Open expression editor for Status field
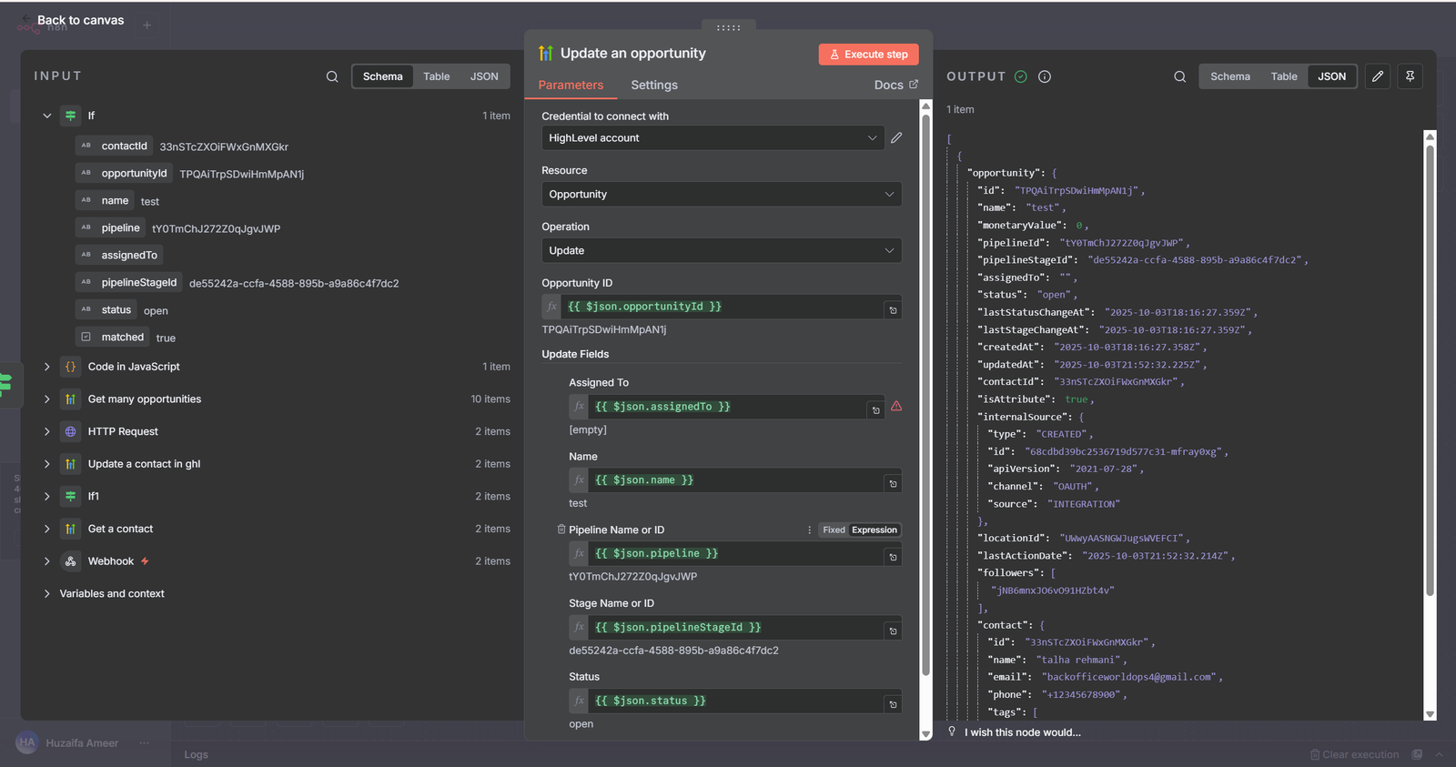The image size is (1456, 767). (893, 704)
